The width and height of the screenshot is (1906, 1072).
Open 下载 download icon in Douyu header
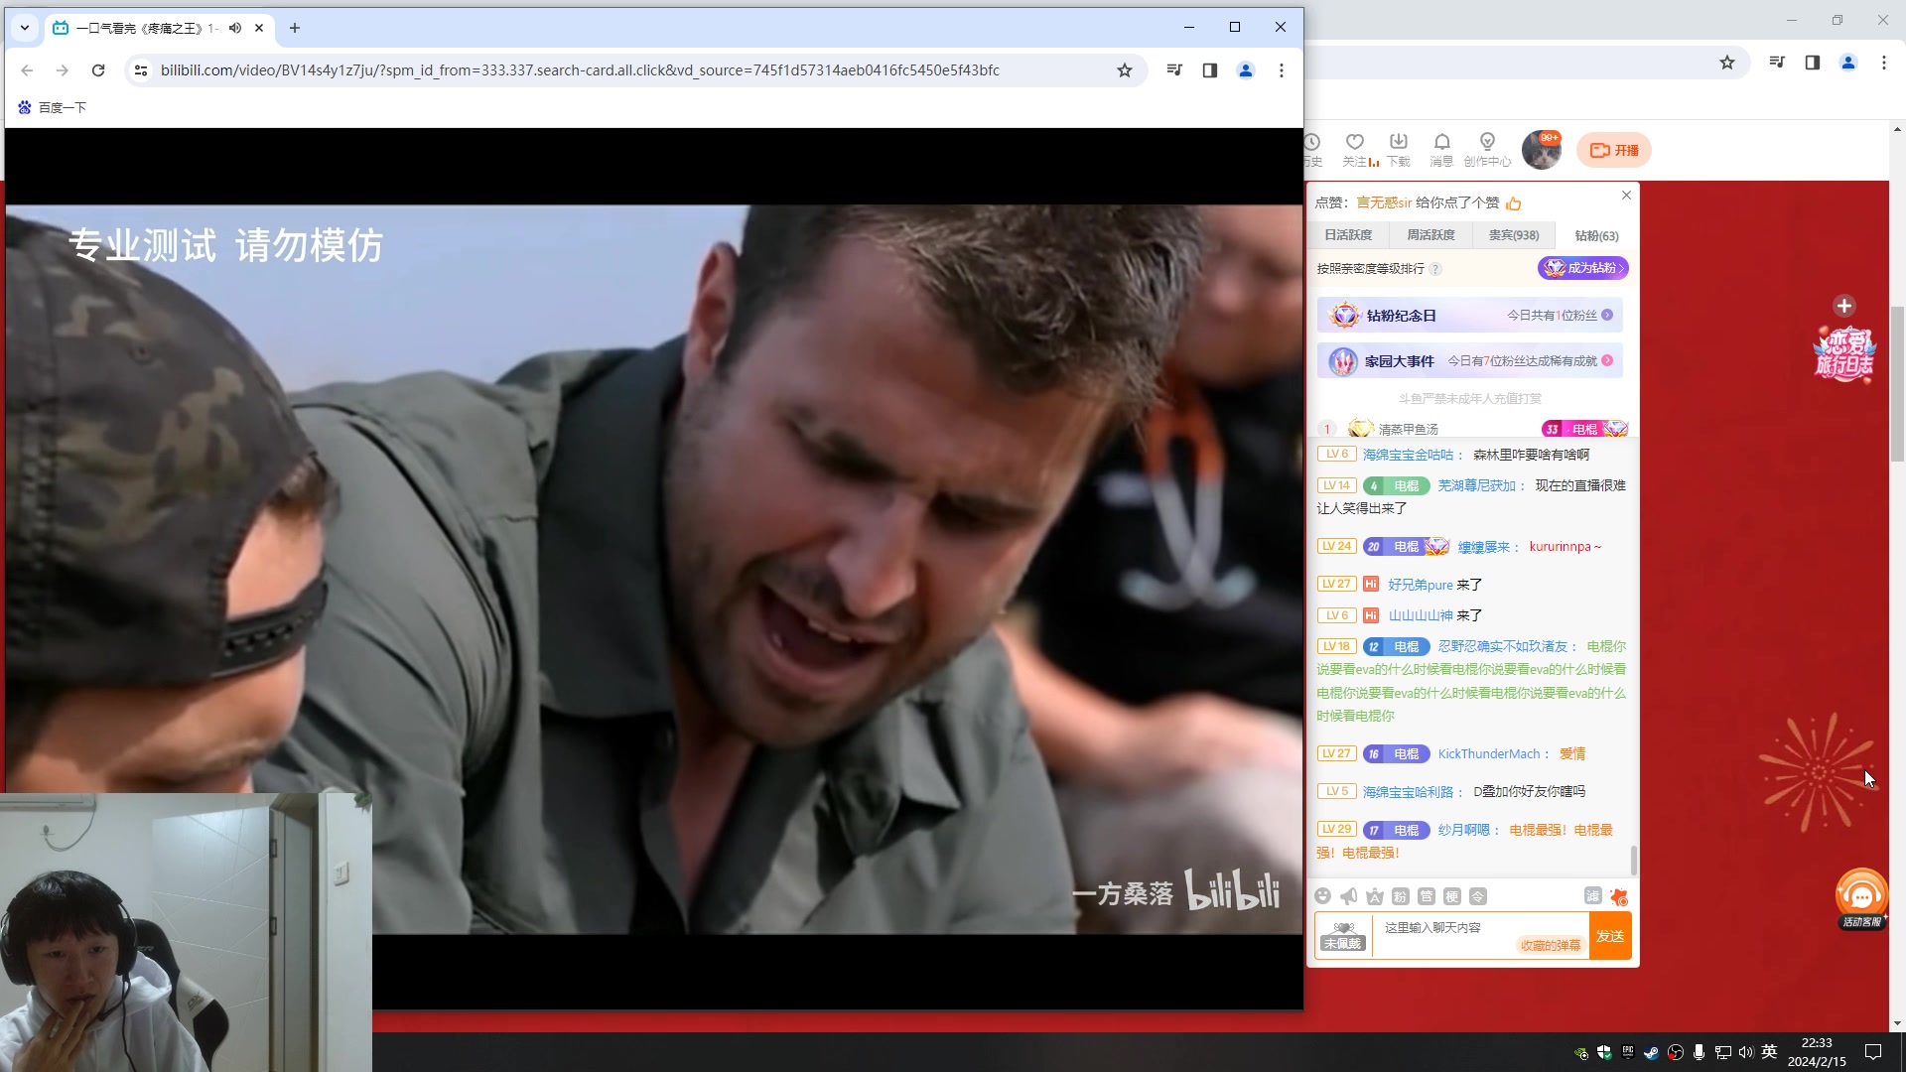pos(1399,150)
